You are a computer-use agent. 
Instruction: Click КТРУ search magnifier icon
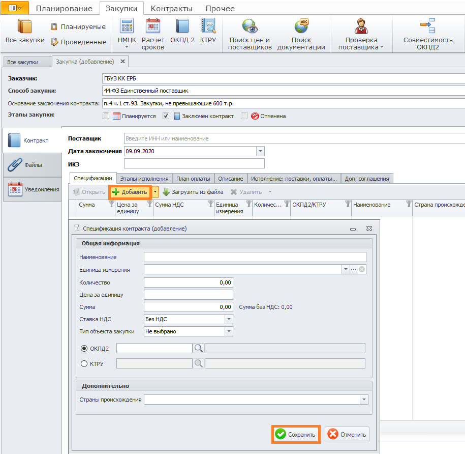pyautogui.click(x=198, y=363)
